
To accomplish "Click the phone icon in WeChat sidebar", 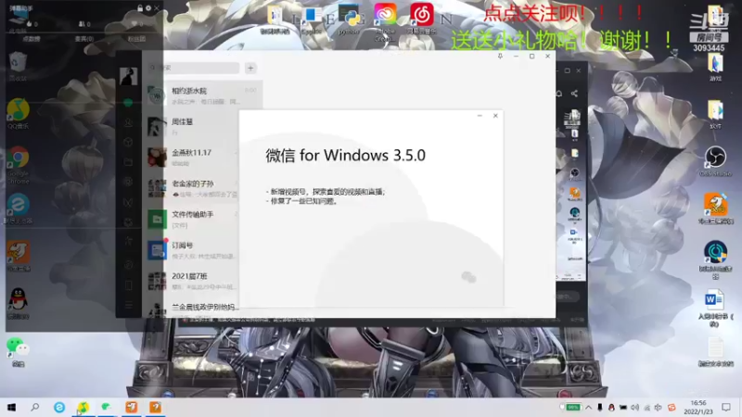I will [128, 285].
